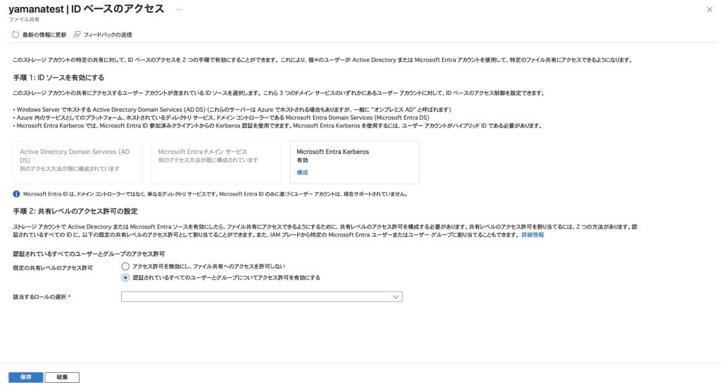Screen dimensions: 721x387
Task: Click the 手順 2: 共有レベルのアクセス許可の設定 heading
Action: [75, 211]
